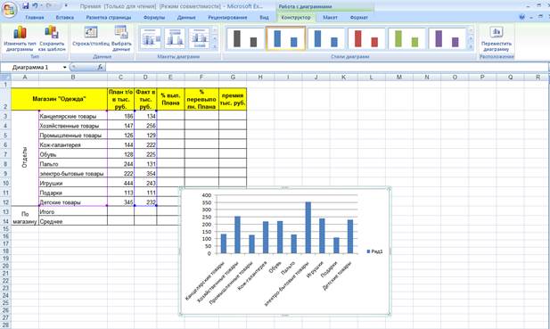Switch Row/Column chart data
The image size is (550, 329).
[x=91, y=36]
